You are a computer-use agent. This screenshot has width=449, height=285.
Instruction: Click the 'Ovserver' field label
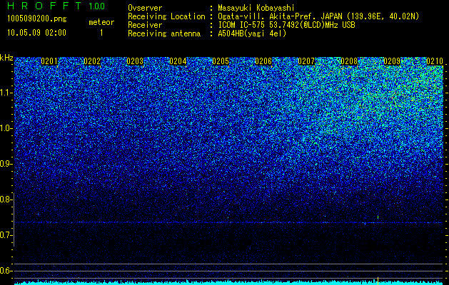click(145, 8)
